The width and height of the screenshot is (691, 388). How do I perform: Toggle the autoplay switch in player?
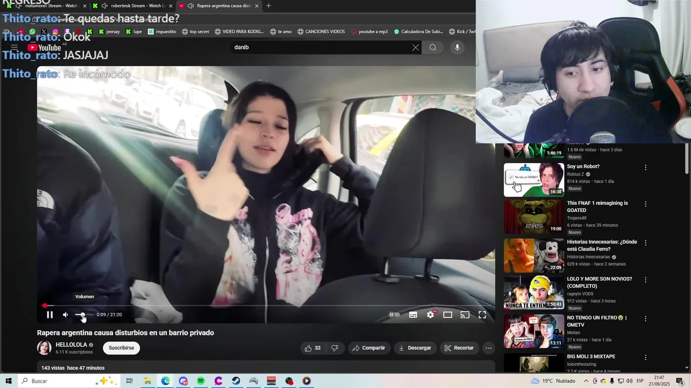(x=395, y=315)
